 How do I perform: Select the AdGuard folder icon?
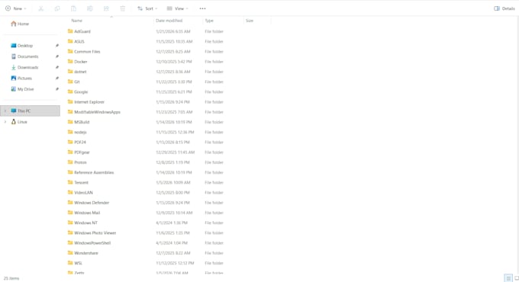pyautogui.click(x=70, y=31)
